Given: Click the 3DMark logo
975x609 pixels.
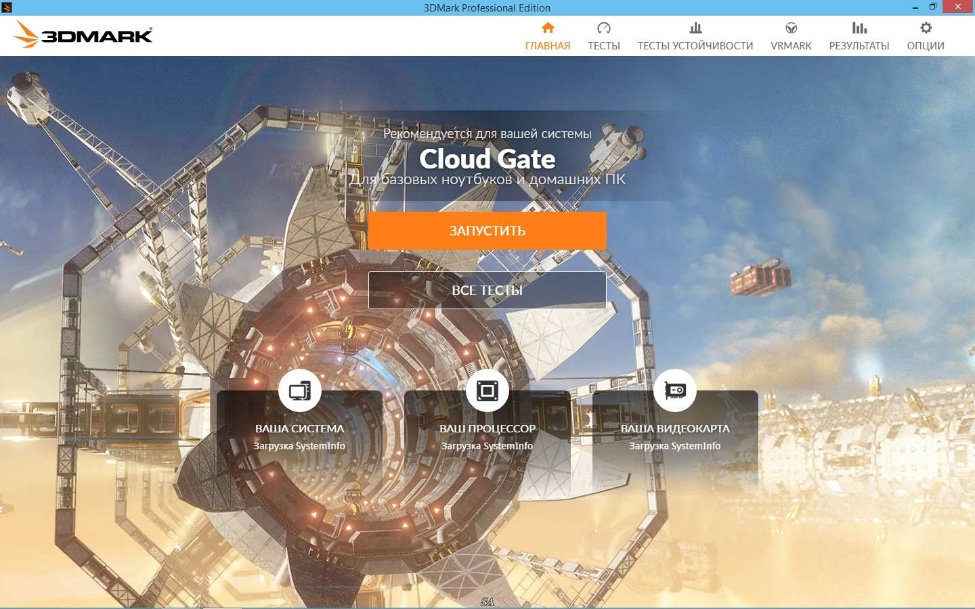Looking at the screenshot, I should tap(83, 35).
